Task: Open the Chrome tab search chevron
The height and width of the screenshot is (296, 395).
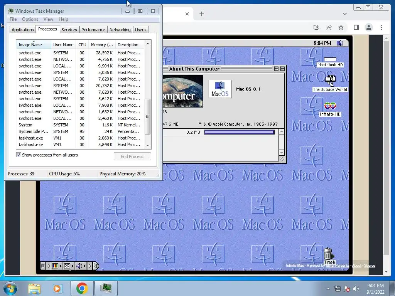Action: tap(344, 14)
